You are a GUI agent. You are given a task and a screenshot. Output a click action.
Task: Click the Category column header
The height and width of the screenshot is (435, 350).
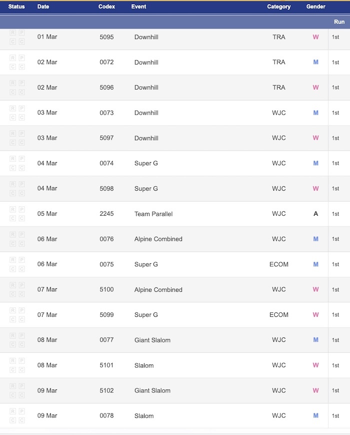click(x=279, y=7)
